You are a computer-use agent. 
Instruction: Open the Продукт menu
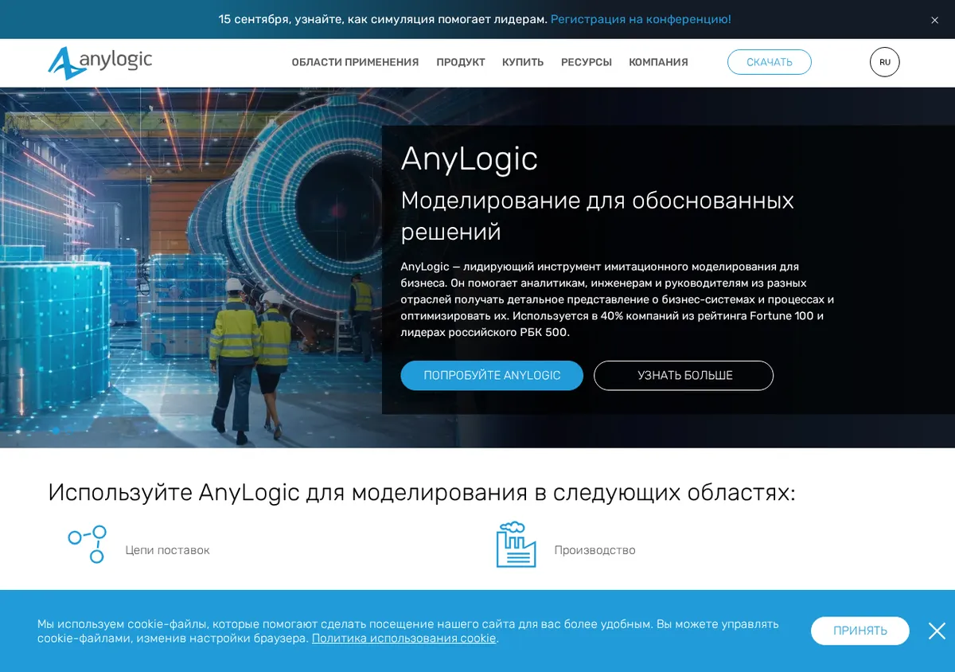click(x=461, y=62)
